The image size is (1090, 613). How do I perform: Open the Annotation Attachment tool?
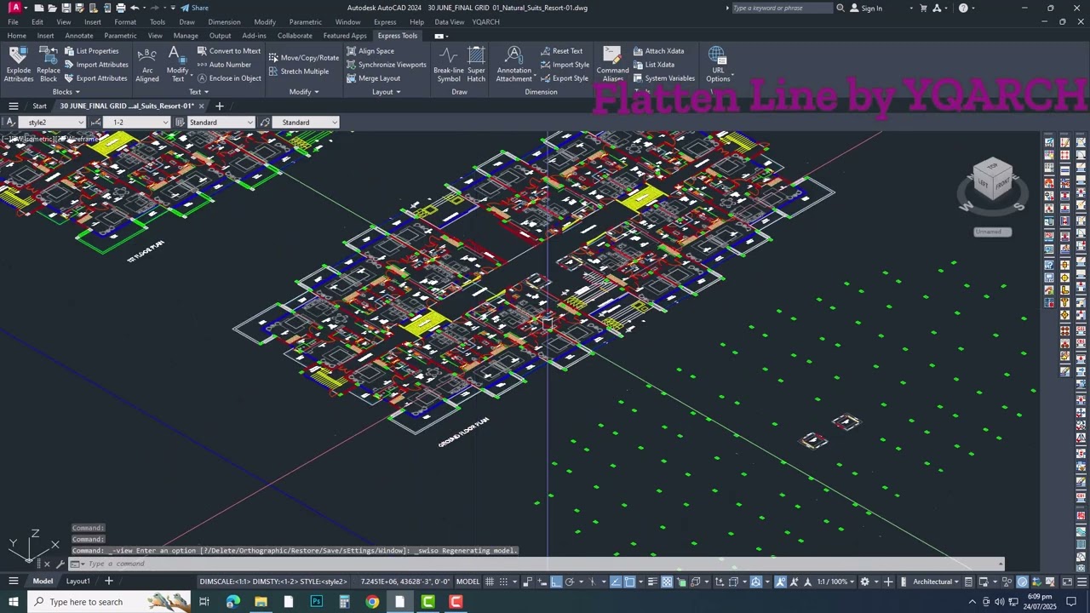[513, 65]
